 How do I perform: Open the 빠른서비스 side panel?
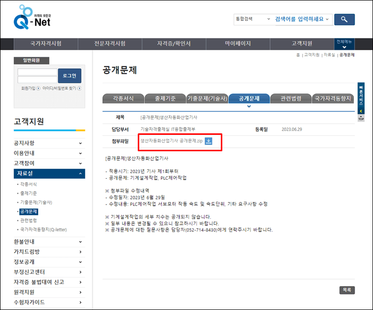[x=361, y=95]
